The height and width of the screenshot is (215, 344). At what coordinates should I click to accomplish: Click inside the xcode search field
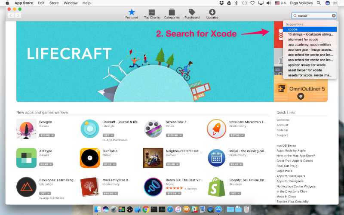tap(314, 15)
